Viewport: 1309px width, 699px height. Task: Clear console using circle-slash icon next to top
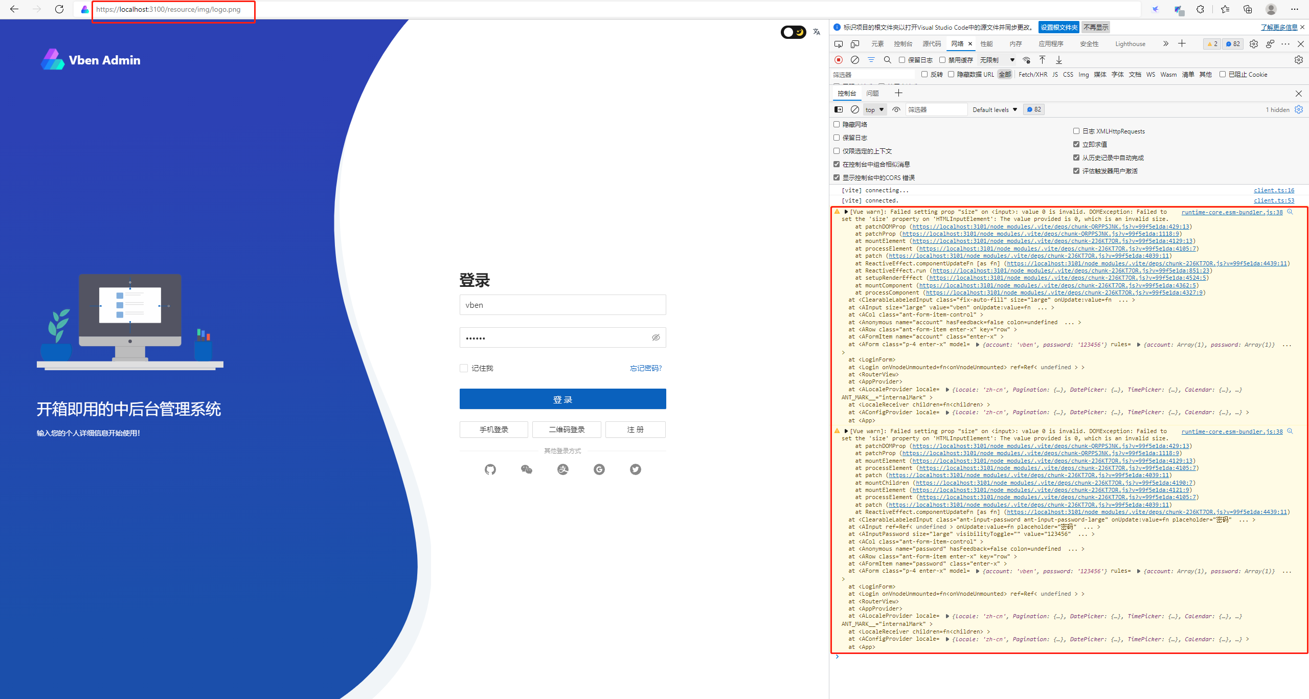[x=855, y=109]
